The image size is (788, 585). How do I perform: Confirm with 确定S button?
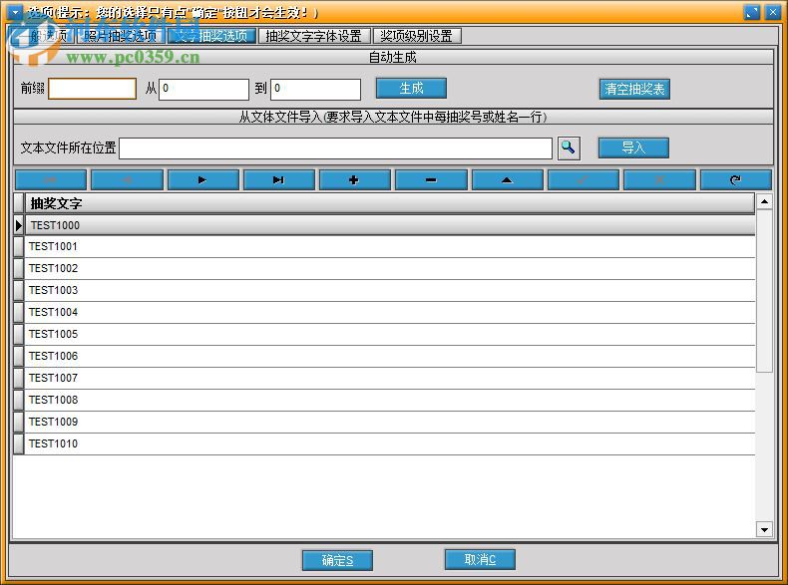pyautogui.click(x=337, y=560)
